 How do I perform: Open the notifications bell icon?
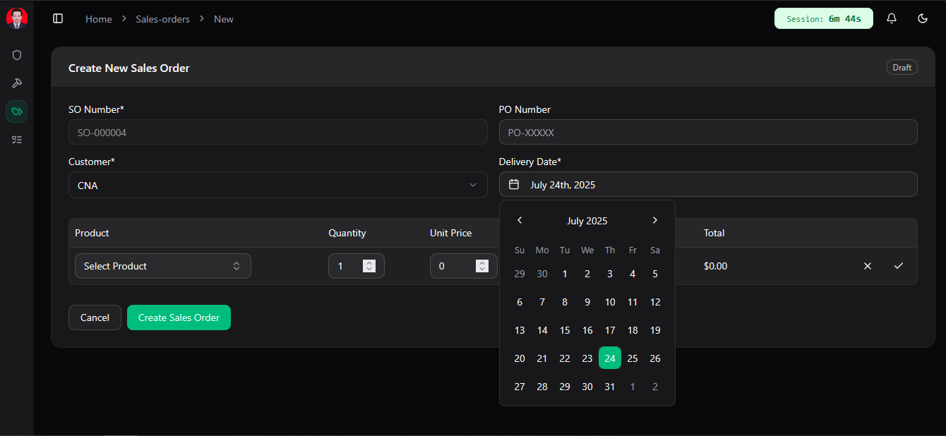pos(892,19)
